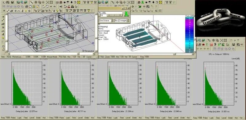Open the No (Z) Weight dropdown
This screenshot has height=120, width=246.
click(x=128, y=21)
